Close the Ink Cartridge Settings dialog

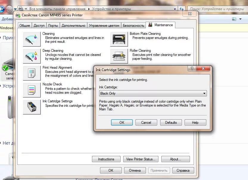coord(203,68)
